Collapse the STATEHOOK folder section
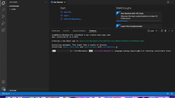The height and width of the screenshot is (98, 175). click(14, 6)
